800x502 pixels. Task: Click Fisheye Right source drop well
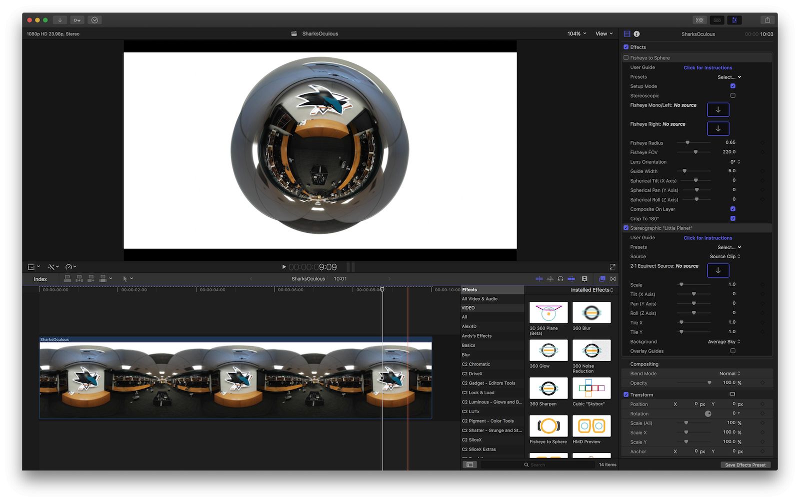(718, 128)
